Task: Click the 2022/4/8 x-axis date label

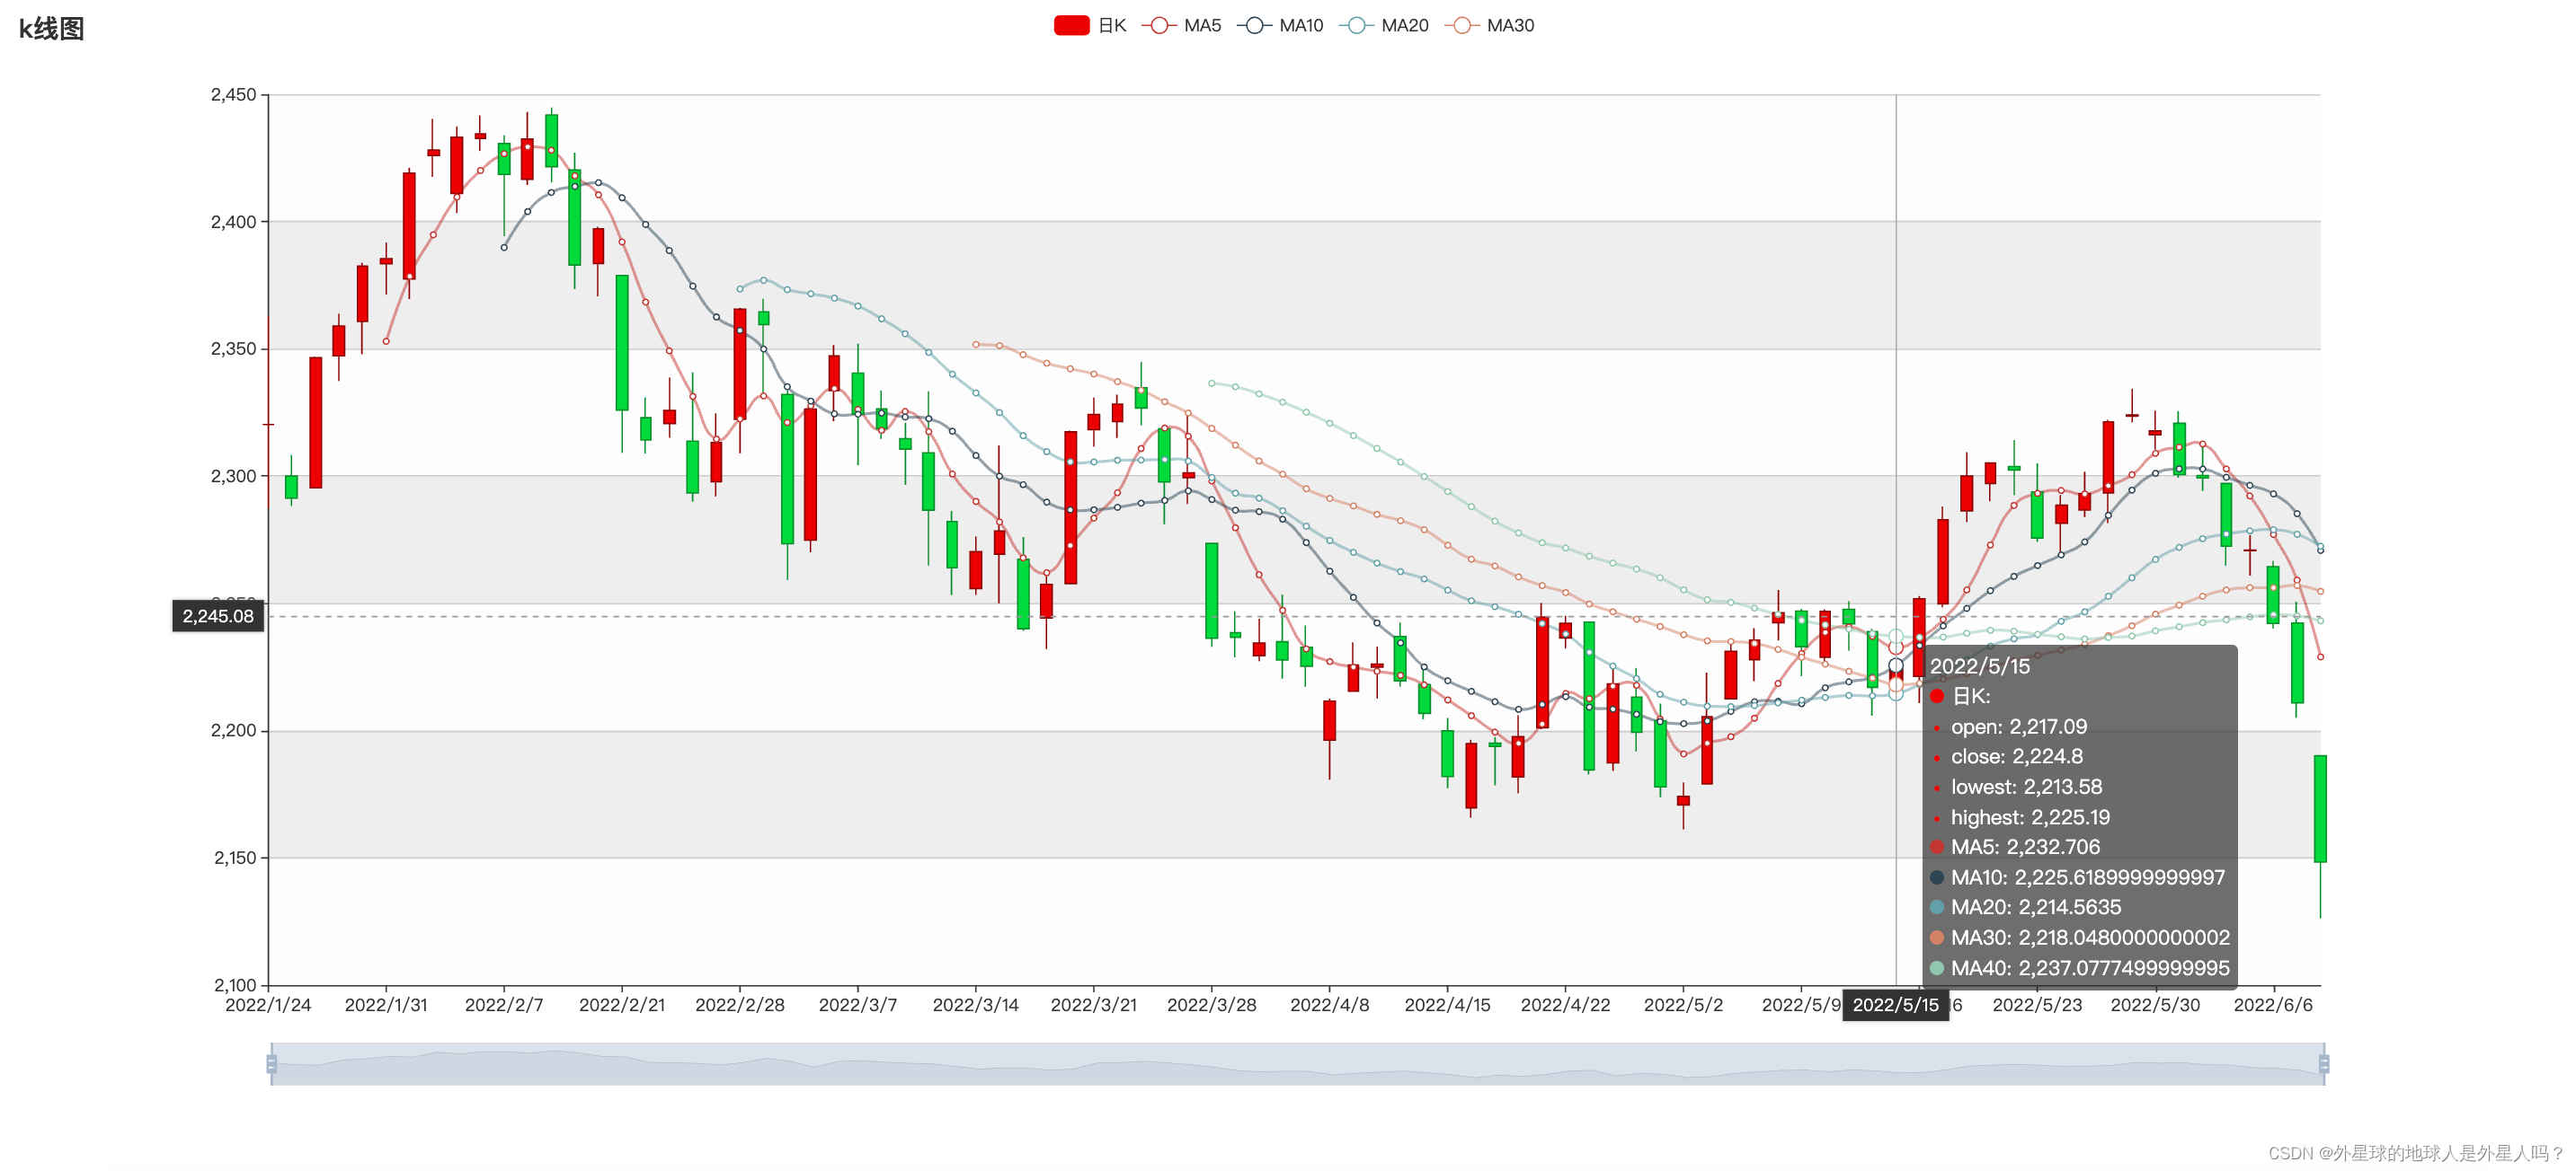Action: pos(1330,1005)
